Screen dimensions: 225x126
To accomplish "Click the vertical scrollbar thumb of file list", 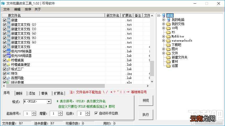I will coord(152,68).
